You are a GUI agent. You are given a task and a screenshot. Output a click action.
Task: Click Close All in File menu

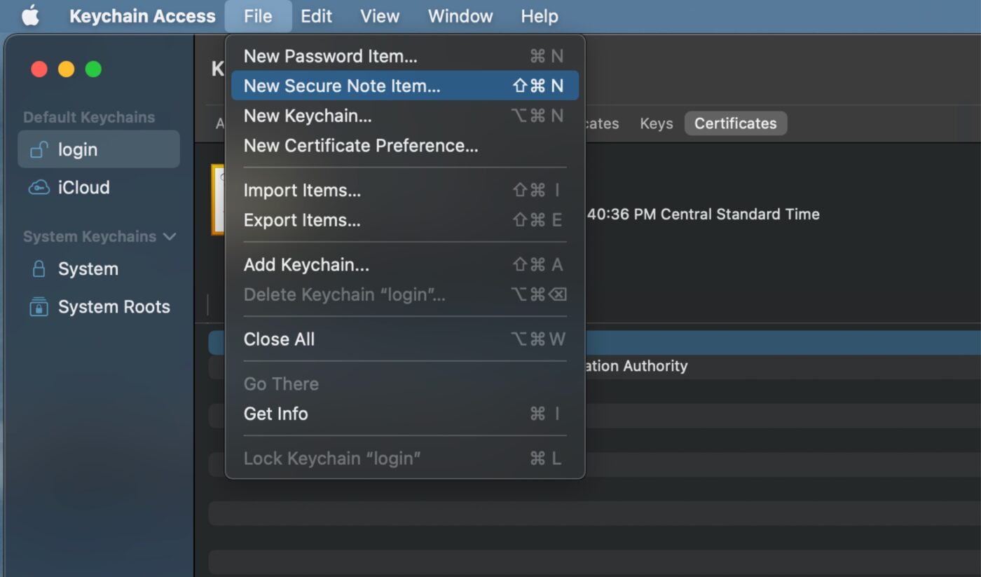click(279, 339)
